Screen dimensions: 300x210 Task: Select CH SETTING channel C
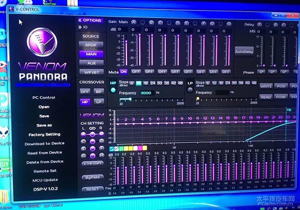click(x=83, y=141)
